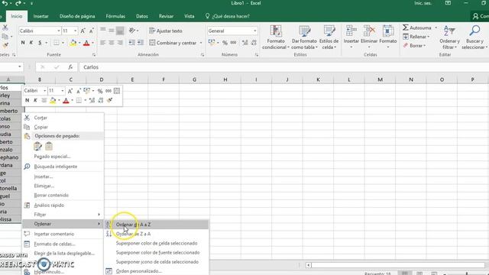Click ribbon fill color bucket icon

73,43
